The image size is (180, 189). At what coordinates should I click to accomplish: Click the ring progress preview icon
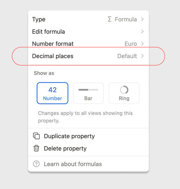(x=124, y=90)
